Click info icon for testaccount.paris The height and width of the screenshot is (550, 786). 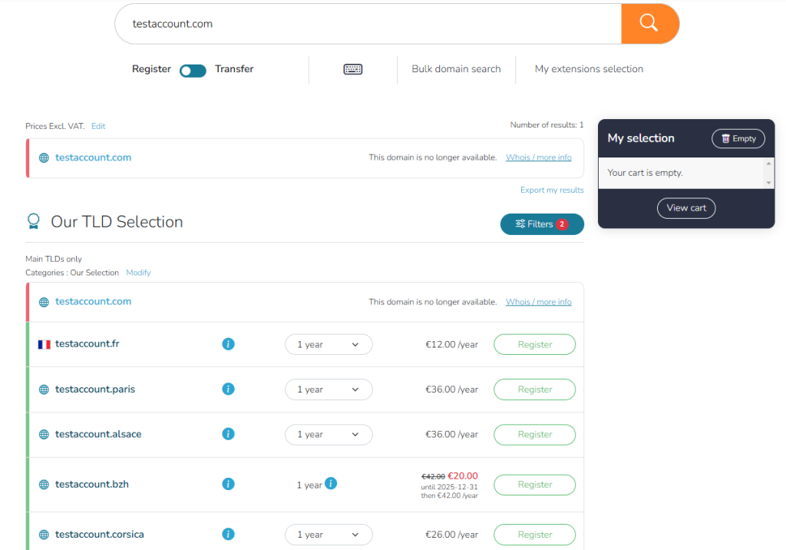click(228, 389)
